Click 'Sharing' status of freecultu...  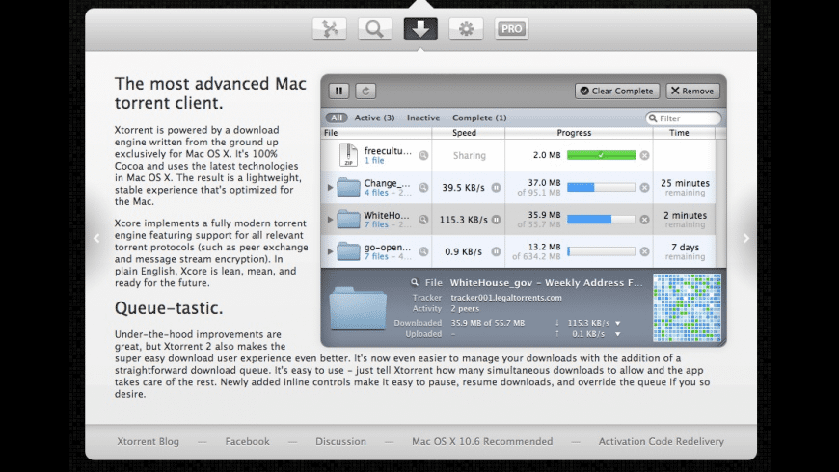(x=470, y=155)
